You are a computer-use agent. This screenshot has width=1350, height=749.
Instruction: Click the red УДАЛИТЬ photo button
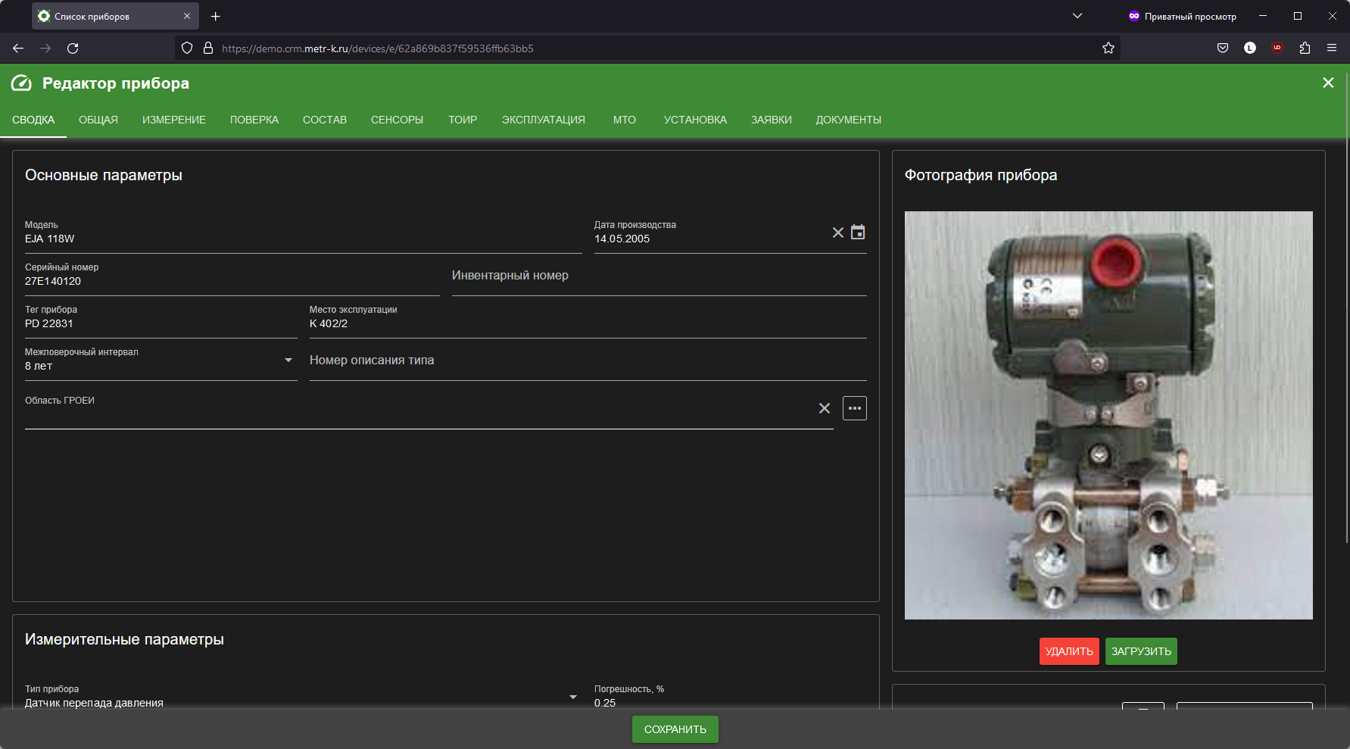pos(1069,651)
